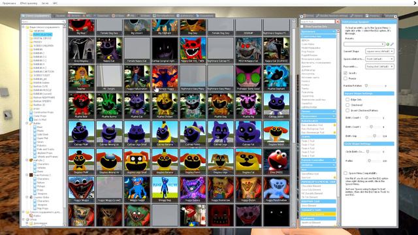Viewport: 418px width, 235px height.
Task: Open the Effect spawning menu item
Action: [29, 3]
